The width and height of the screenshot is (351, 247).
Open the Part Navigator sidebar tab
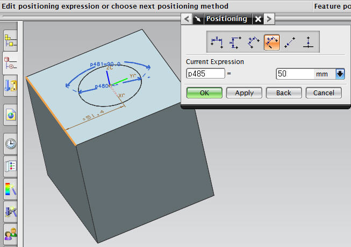pyautogui.click(x=10, y=63)
